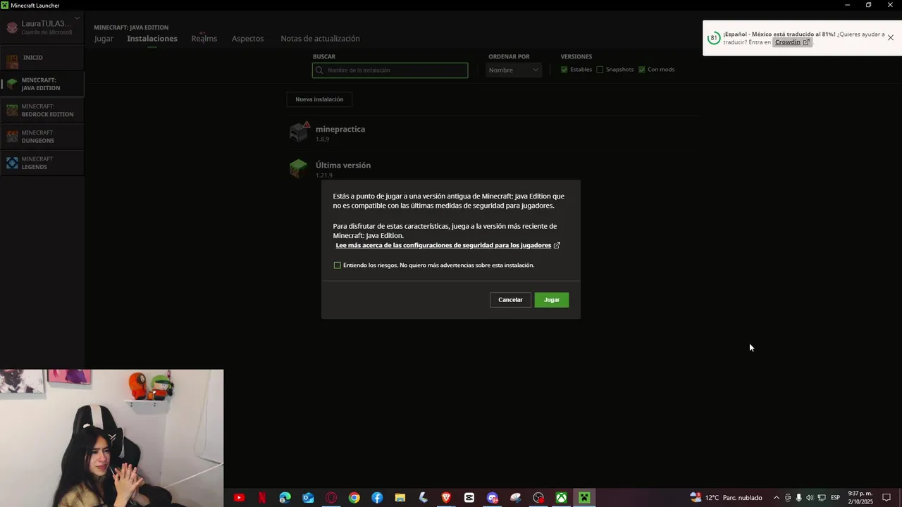Check 'Entiendo los riesgos' checkbox
The height and width of the screenshot is (507, 902).
coord(337,265)
